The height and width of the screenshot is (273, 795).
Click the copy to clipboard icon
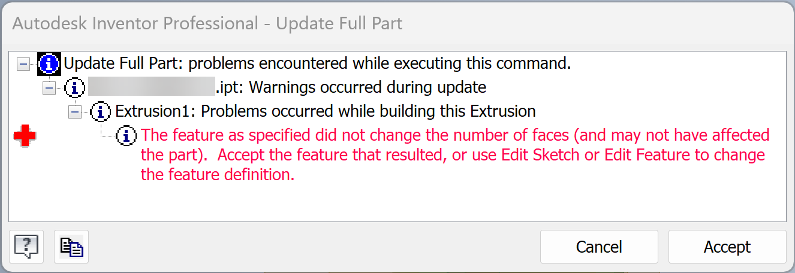71,246
